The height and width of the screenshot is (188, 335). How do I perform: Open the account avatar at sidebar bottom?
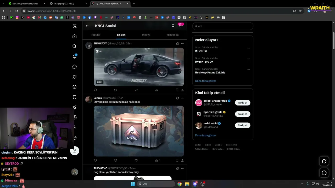[75, 172]
